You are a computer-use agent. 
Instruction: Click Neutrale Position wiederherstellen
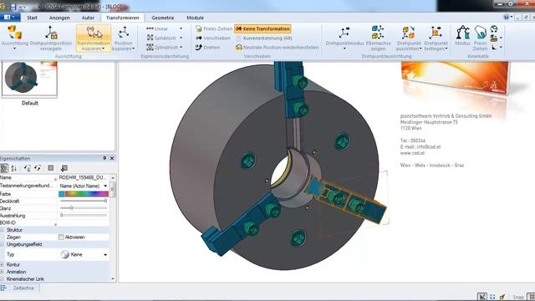coord(277,48)
